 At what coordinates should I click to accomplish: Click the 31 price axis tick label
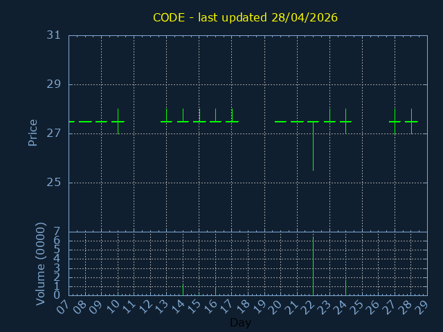tap(54, 35)
